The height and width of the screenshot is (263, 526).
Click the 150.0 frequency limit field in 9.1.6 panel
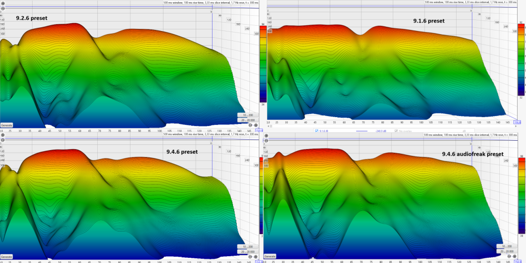click(x=518, y=123)
